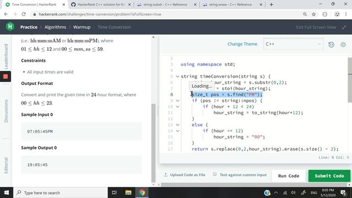Collapse the timeConversion function at line 5
The image size is (352, 198).
click(x=177, y=76)
